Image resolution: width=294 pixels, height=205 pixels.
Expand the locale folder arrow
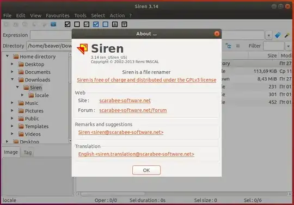coord(22,95)
